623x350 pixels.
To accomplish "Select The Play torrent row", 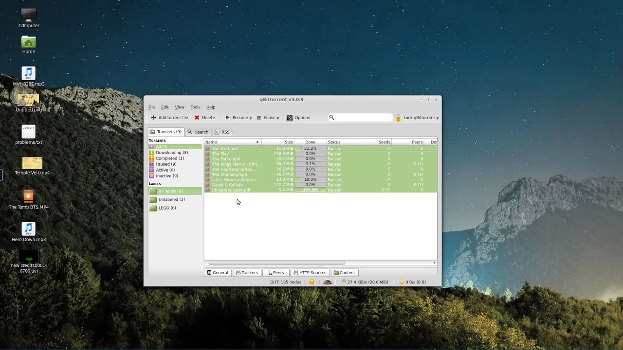I will pos(320,154).
